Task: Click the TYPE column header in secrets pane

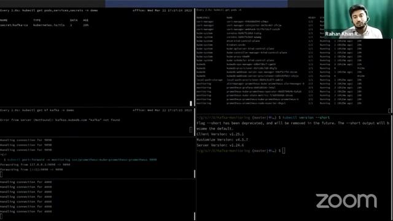Action: pos(37,20)
